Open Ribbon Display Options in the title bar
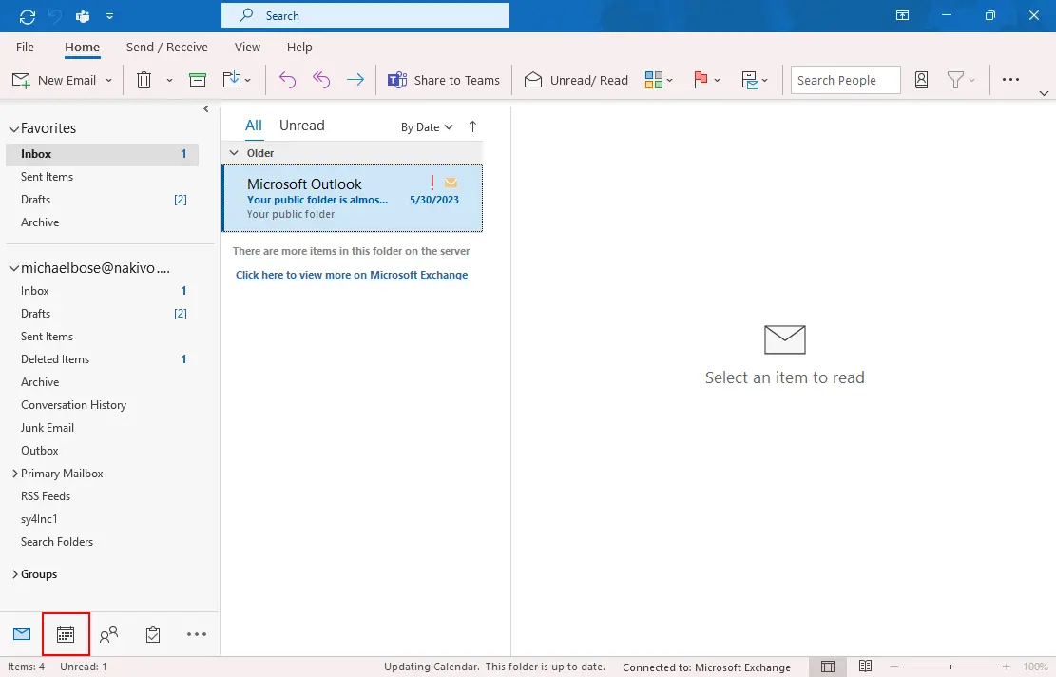The width and height of the screenshot is (1056, 677). (902, 15)
